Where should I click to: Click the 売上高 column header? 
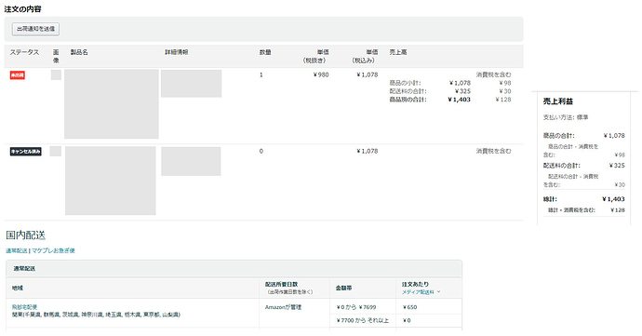click(398, 52)
